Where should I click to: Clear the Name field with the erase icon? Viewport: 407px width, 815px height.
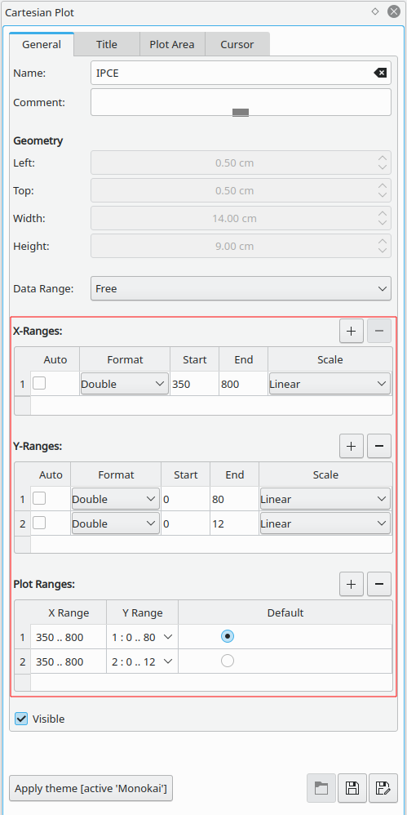(x=380, y=73)
